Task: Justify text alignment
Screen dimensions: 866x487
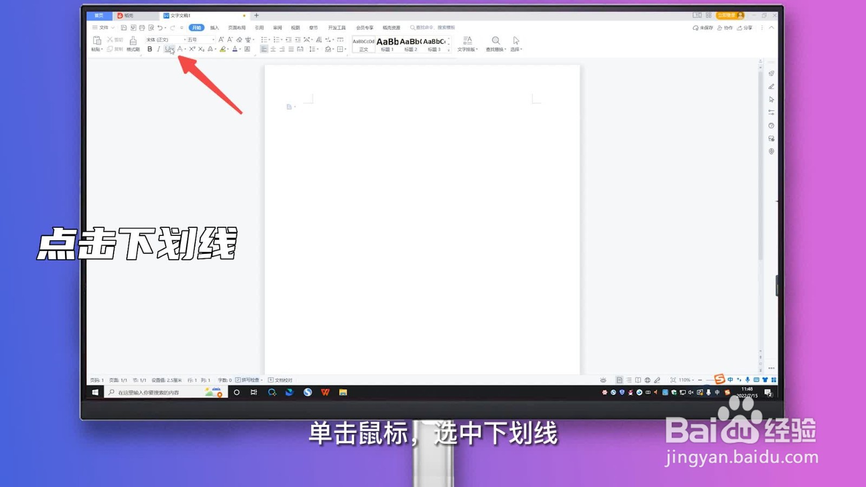Action: click(x=291, y=49)
